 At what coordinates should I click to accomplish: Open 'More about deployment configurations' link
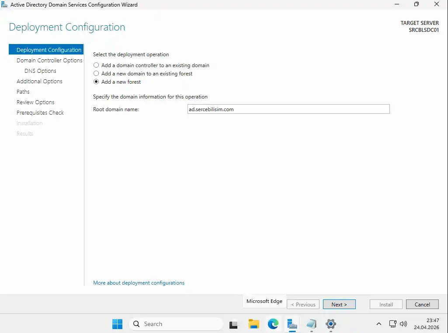coord(139,283)
